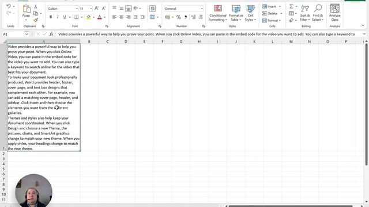This screenshot has width=369, height=207.
Task: Click the vertical scrollbar
Action: point(366,105)
